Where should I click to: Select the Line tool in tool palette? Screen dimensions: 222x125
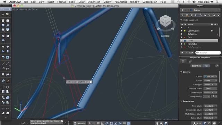[3, 64]
